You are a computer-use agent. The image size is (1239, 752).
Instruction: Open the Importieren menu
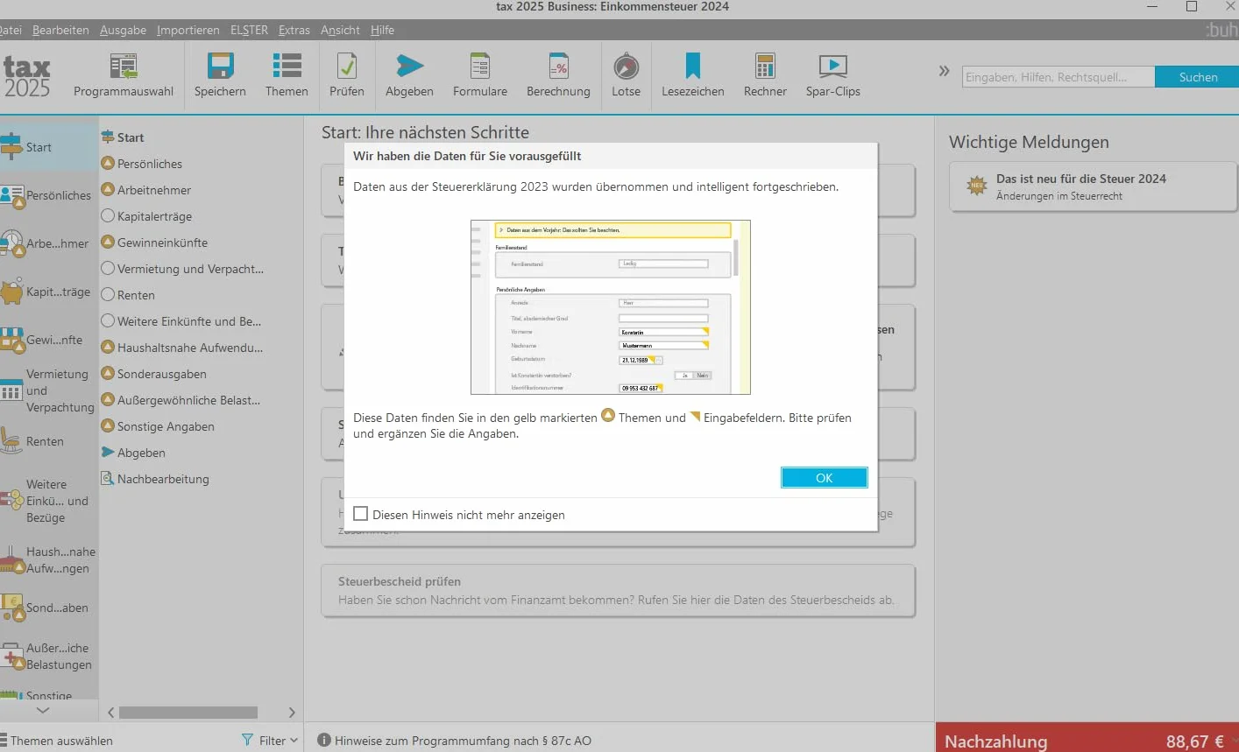pyautogui.click(x=188, y=30)
